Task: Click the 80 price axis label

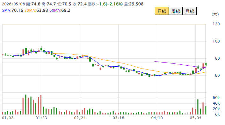Action: [x=217, y=58]
